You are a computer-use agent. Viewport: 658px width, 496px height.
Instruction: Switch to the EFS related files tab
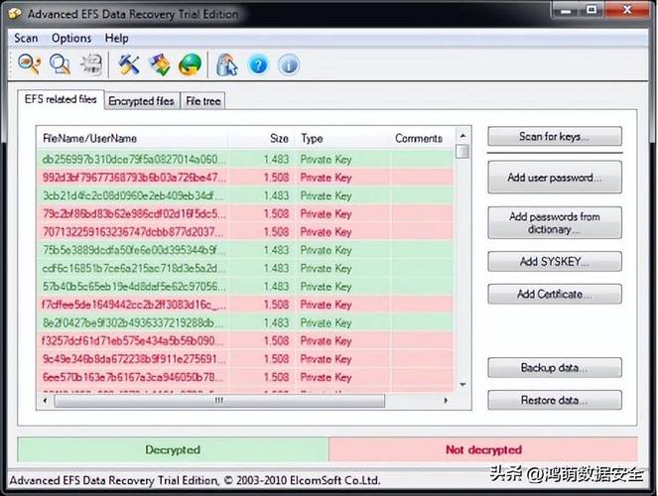[x=61, y=99]
